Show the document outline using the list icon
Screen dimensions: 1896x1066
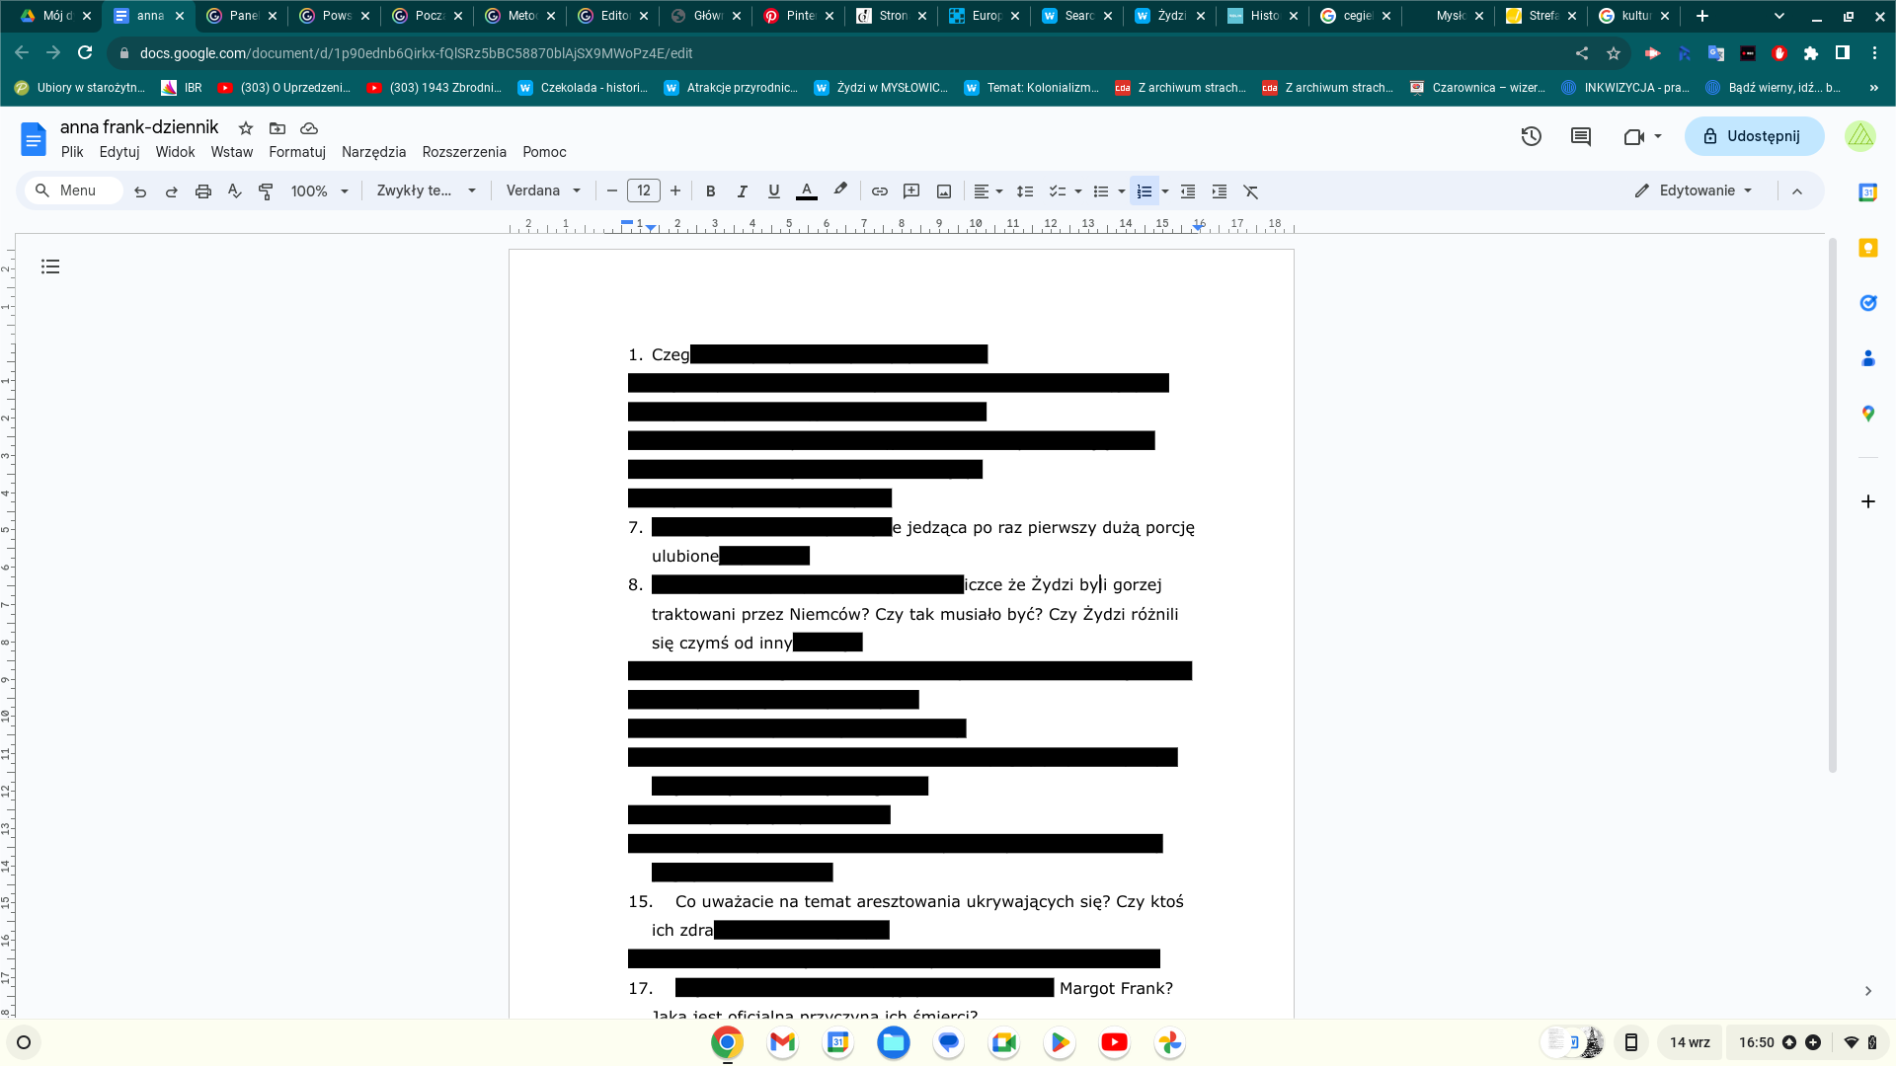[50, 266]
